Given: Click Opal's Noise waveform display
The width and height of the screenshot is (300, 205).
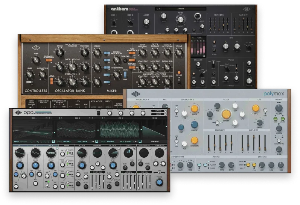Looking at the screenshot, I should coord(153,130).
